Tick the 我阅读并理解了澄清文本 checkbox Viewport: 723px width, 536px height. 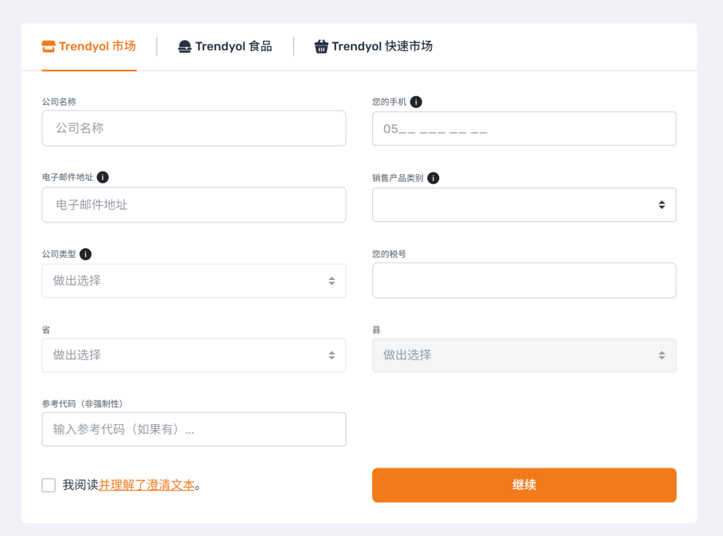(49, 485)
